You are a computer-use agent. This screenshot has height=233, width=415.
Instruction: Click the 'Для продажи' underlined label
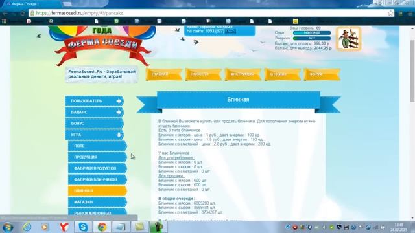[x=171, y=175]
